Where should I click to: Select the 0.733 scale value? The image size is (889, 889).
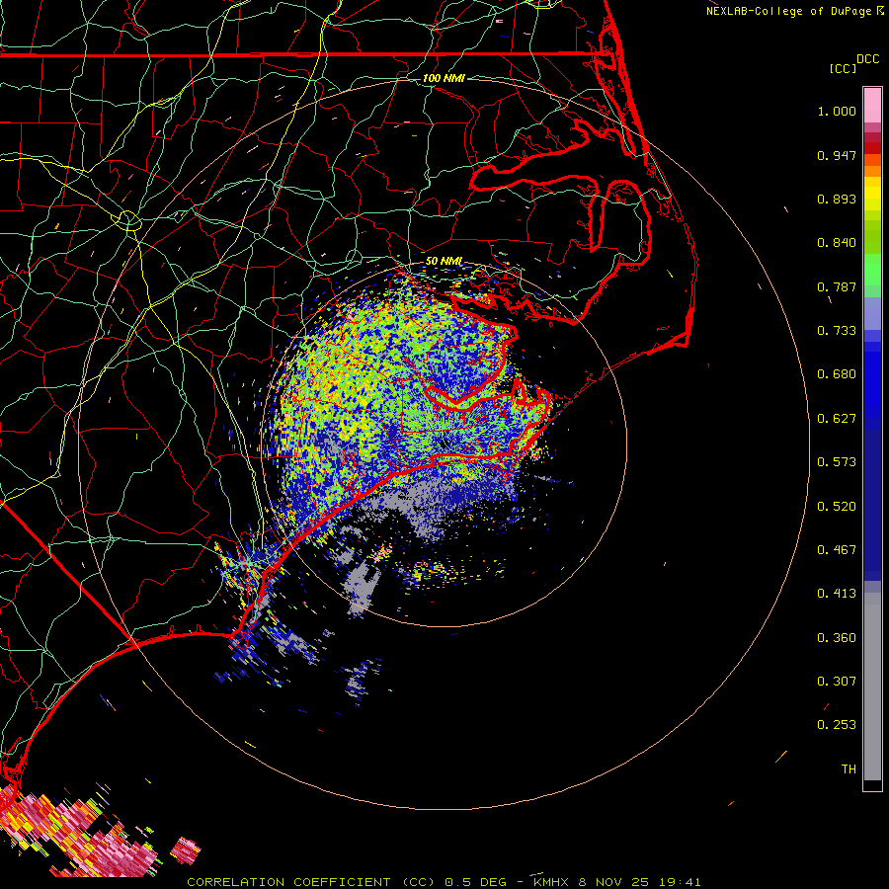click(x=837, y=331)
